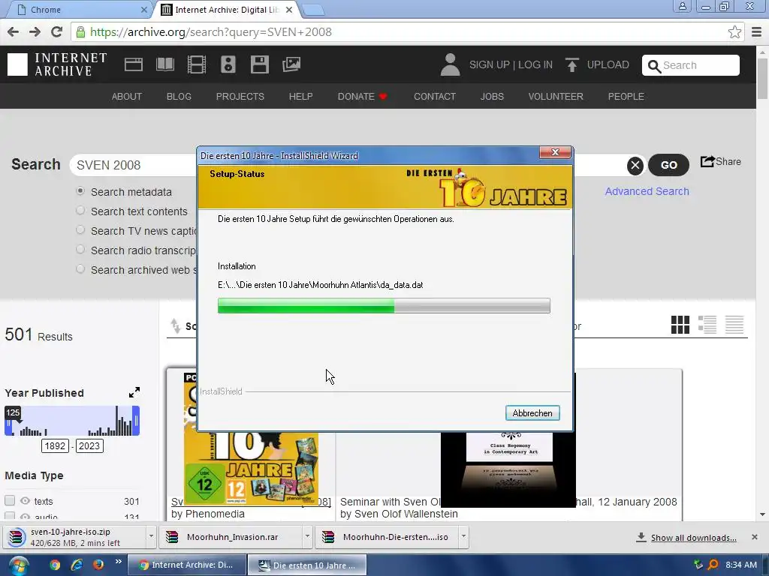The width and height of the screenshot is (769, 576).
Task: Launch Firefox from quick launch
Action: (x=98, y=565)
